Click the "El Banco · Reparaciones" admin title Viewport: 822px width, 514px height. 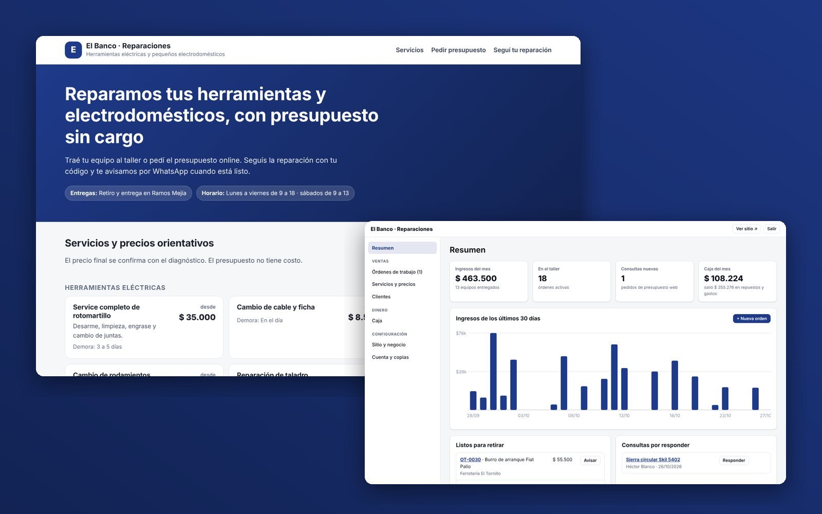coord(402,229)
